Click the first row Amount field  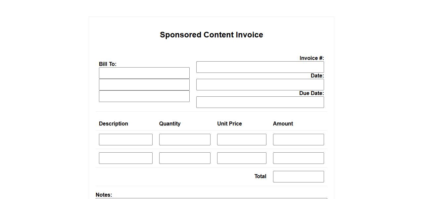coord(298,140)
